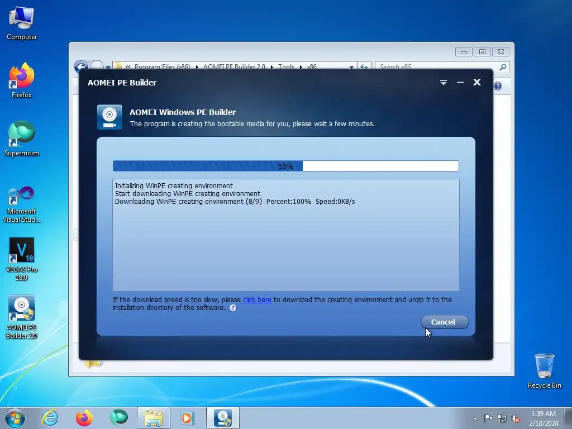Launch Supermium from the taskbar
572x429 pixels.
click(x=119, y=418)
